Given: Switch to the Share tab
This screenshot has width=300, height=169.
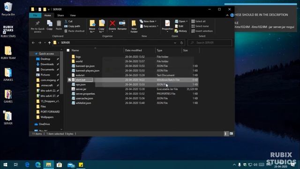Looking at the screenshot, I should pos(60,15).
